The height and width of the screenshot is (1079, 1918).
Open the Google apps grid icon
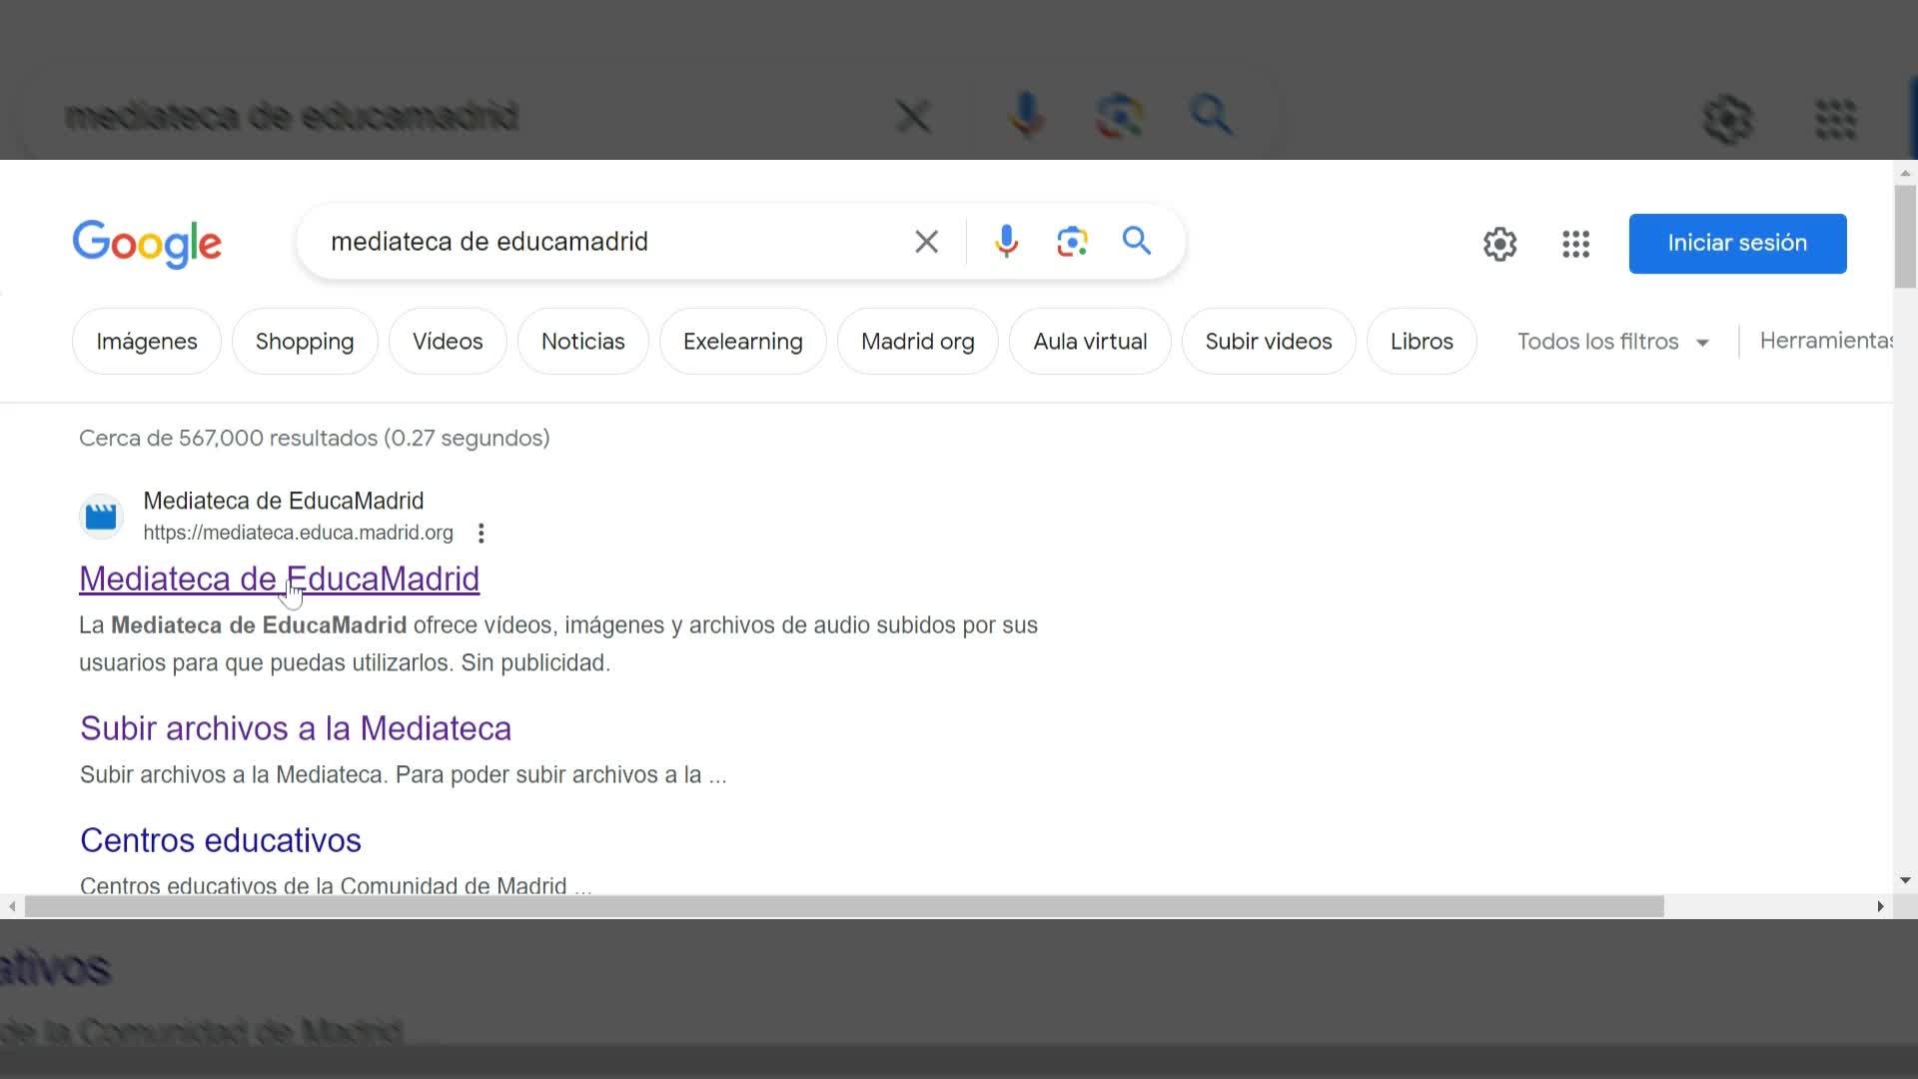[1575, 244]
